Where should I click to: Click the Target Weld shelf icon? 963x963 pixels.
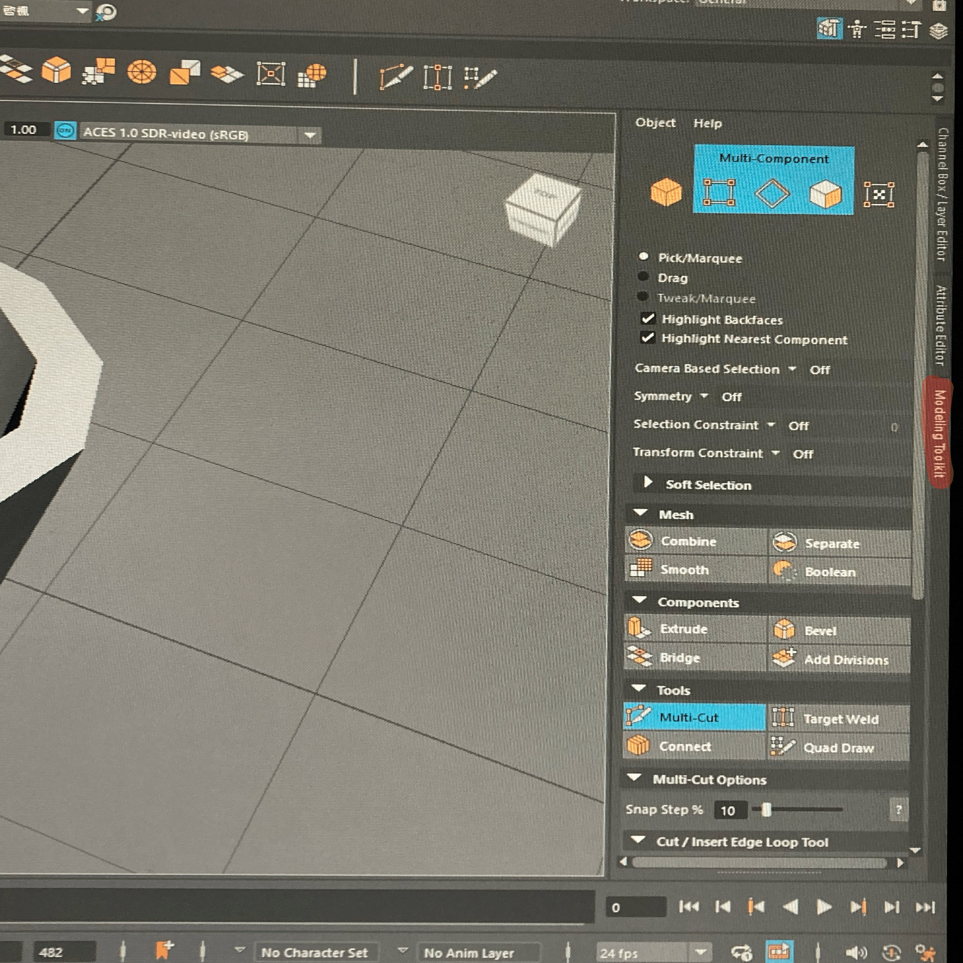(437, 77)
